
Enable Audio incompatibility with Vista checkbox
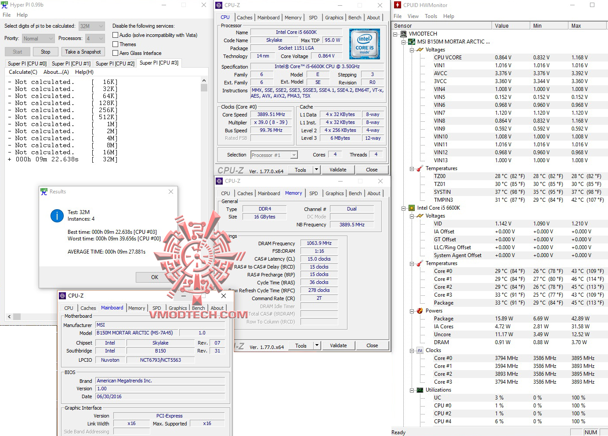point(115,35)
